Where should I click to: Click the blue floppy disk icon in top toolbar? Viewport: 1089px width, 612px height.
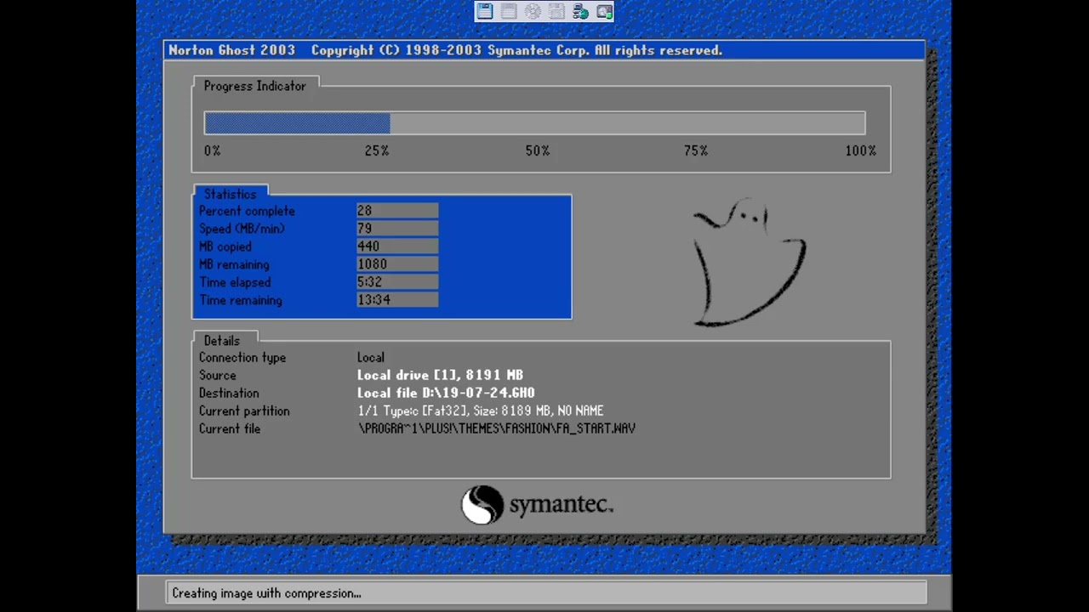click(x=485, y=11)
